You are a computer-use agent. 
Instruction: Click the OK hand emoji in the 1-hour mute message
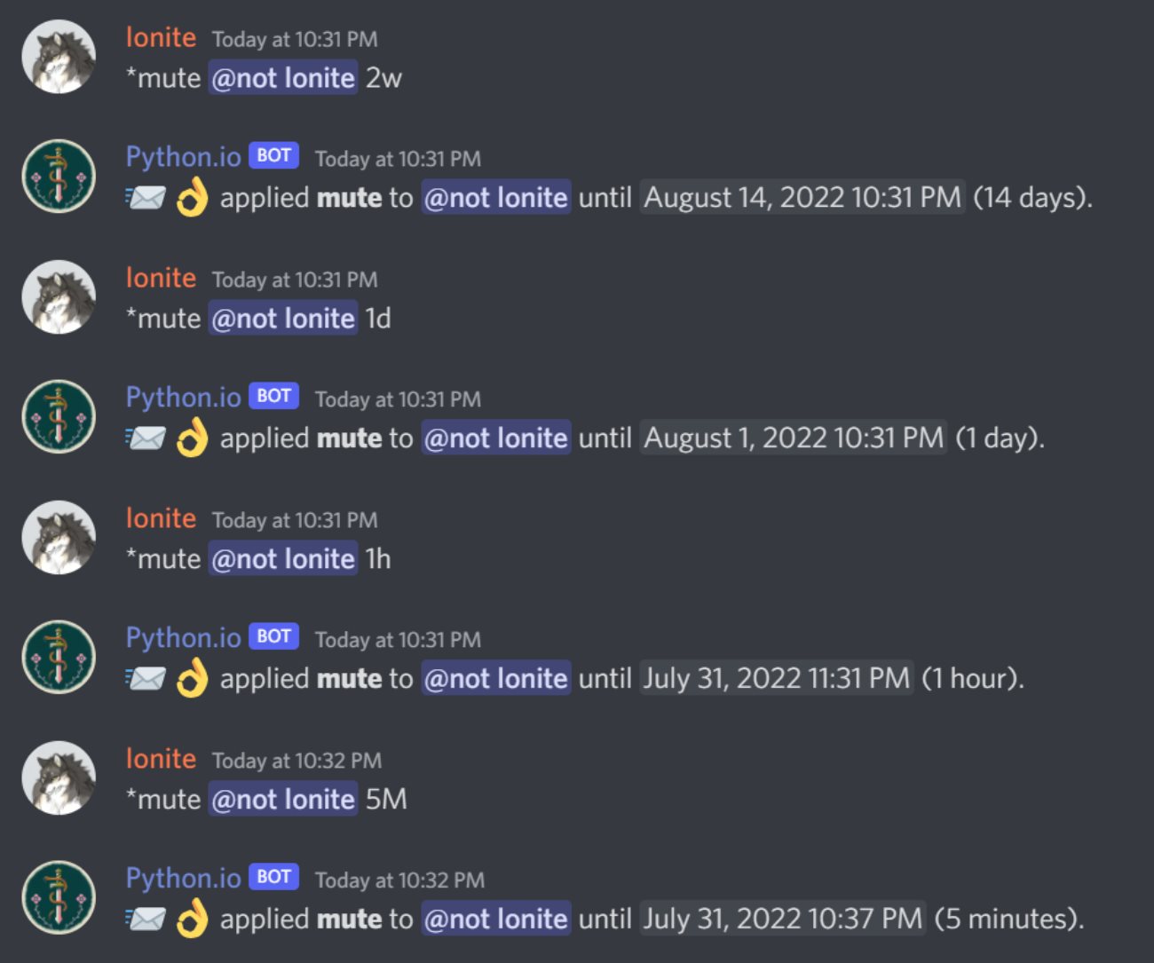[194, 678]
